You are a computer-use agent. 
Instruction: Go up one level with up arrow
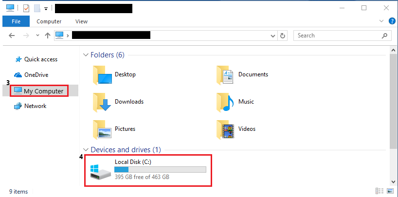48,36
